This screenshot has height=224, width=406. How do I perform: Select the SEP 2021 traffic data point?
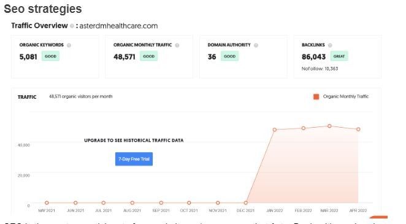pos(161,203)
